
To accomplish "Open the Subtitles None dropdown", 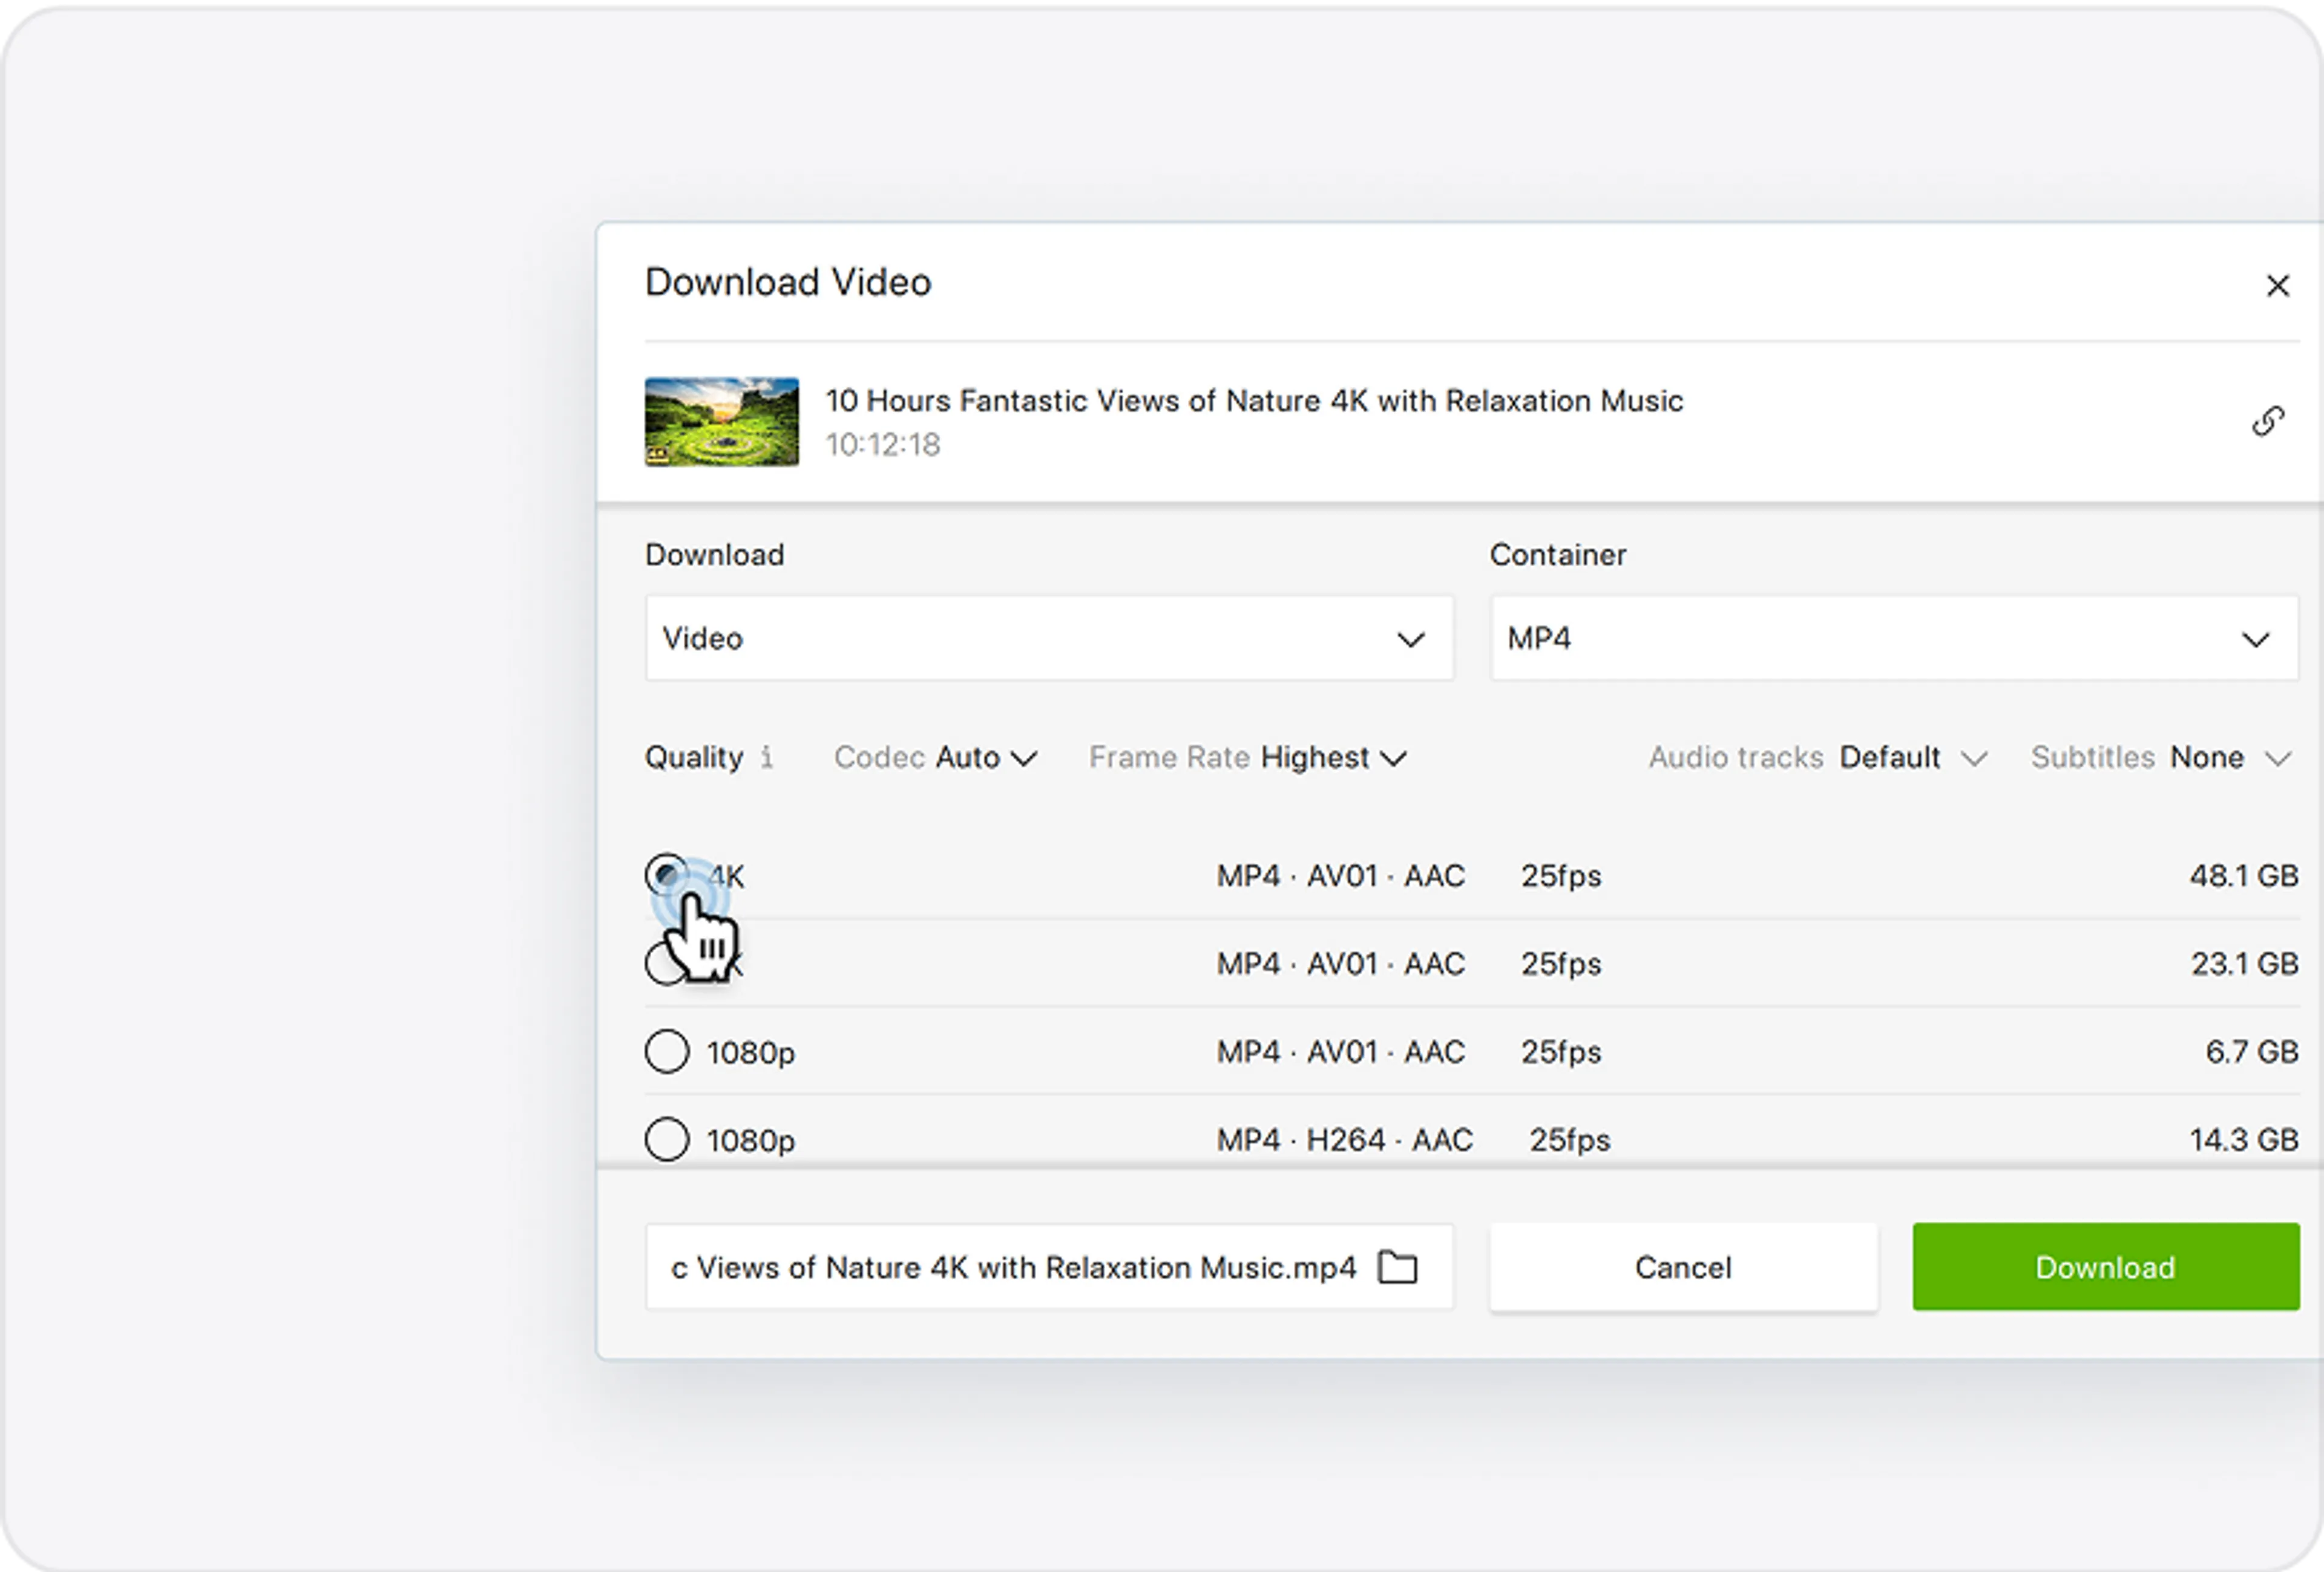I will click(x=2160, y=757).
